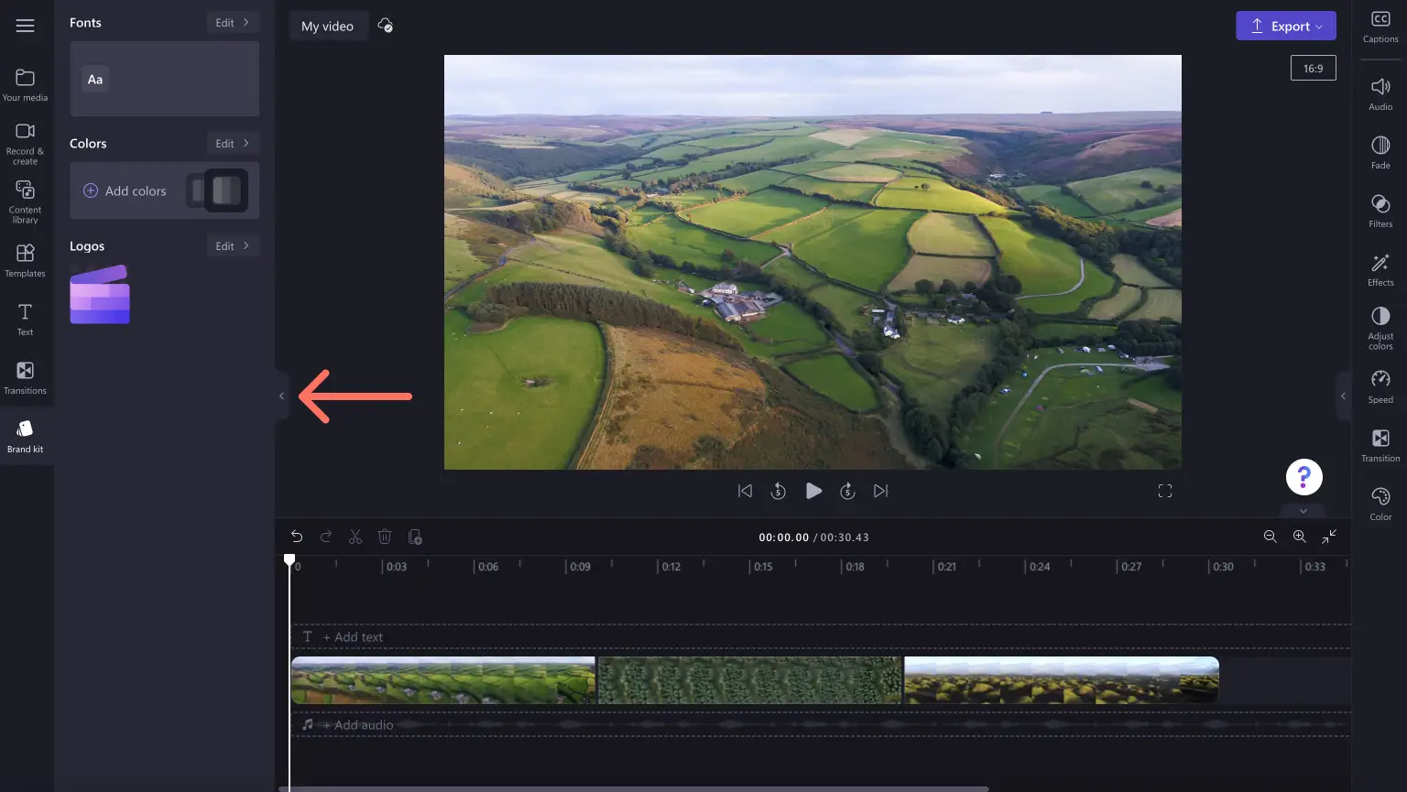This screenshot has height=792, width=1407.
Task: Edit Colors in brand kit
Action: point(233,143)
